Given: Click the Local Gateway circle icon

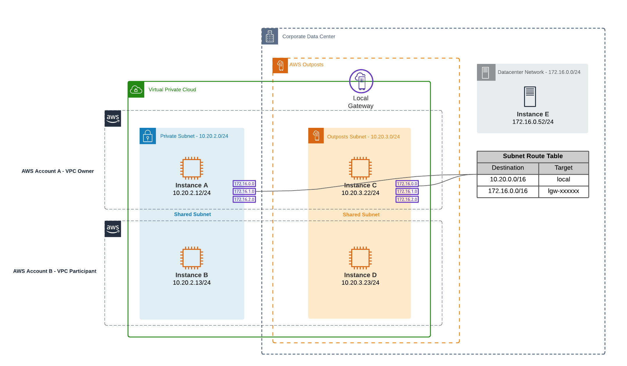Looking at the screenshot, I should [x=361, y=81].
